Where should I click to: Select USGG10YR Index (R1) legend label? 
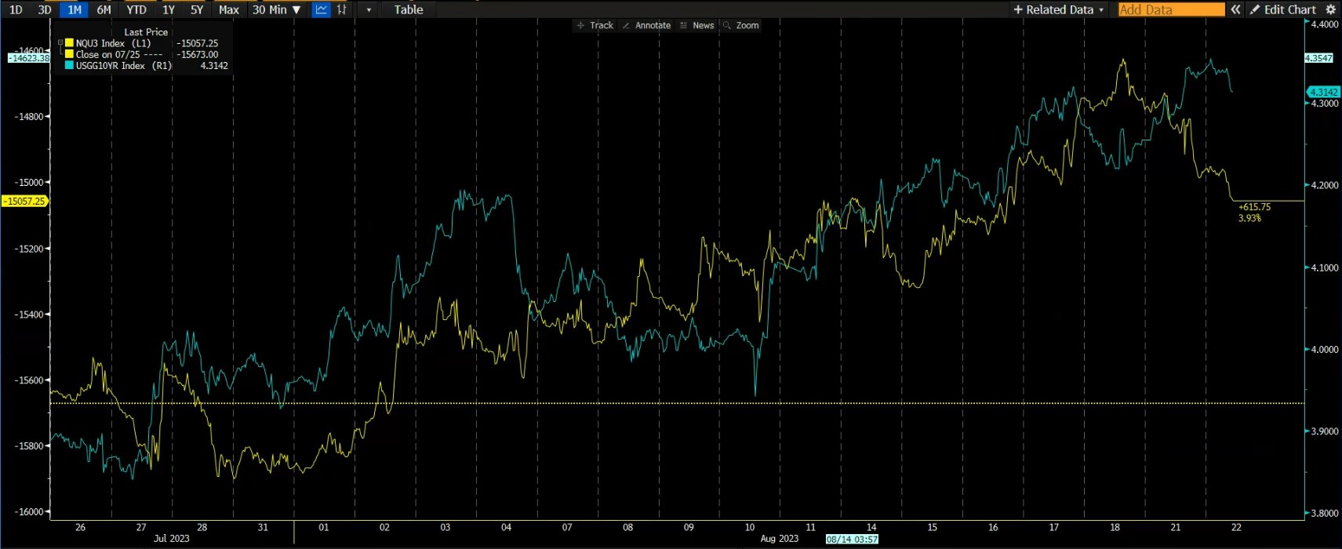pyautogui.click(x=123, y=66)
